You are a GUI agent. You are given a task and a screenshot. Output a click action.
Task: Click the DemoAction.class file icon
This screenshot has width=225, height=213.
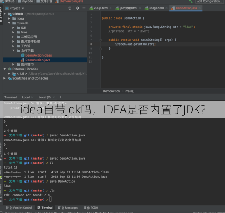[x=23, y=55]
